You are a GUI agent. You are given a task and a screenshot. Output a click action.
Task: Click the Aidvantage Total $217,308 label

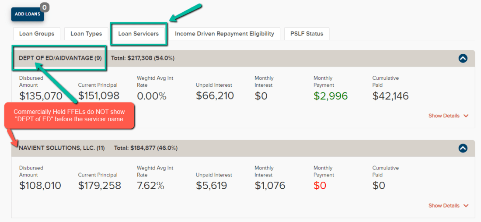[143, 58]
